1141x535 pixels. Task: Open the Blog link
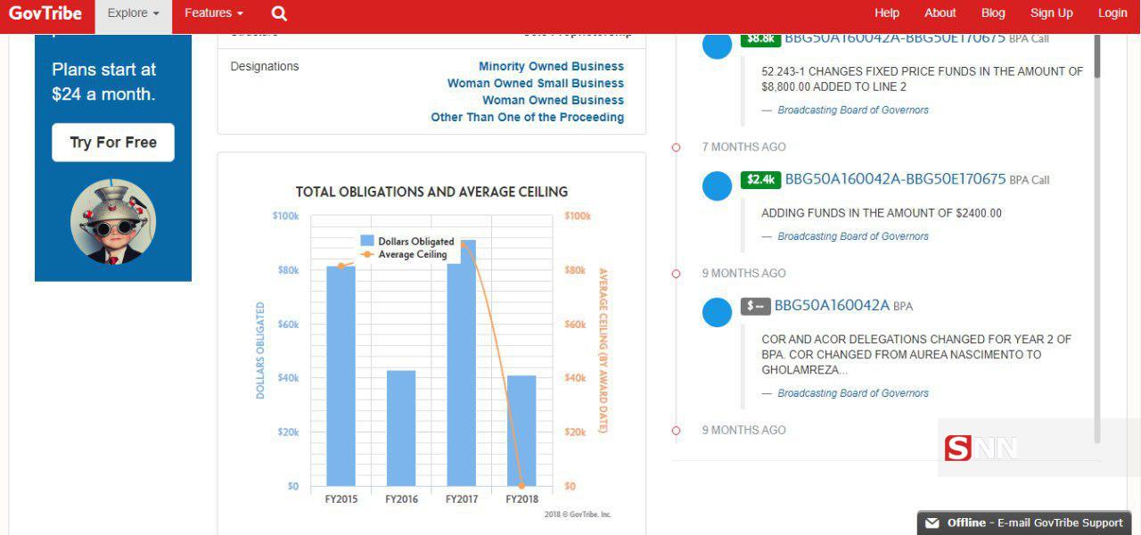(993, 12)
